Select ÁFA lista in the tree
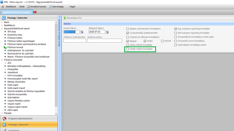Image resolution: width=234 pixels, height=131 pixels. (11, 32)
